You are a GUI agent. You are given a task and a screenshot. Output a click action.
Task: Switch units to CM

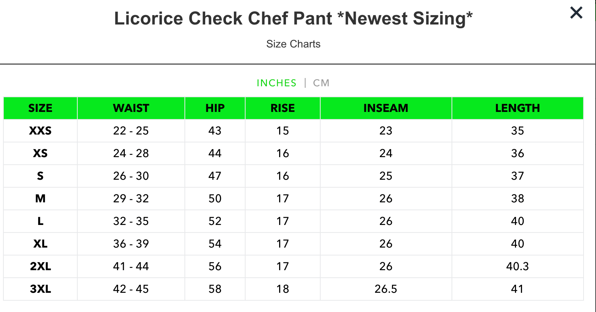tap(321, 83)
